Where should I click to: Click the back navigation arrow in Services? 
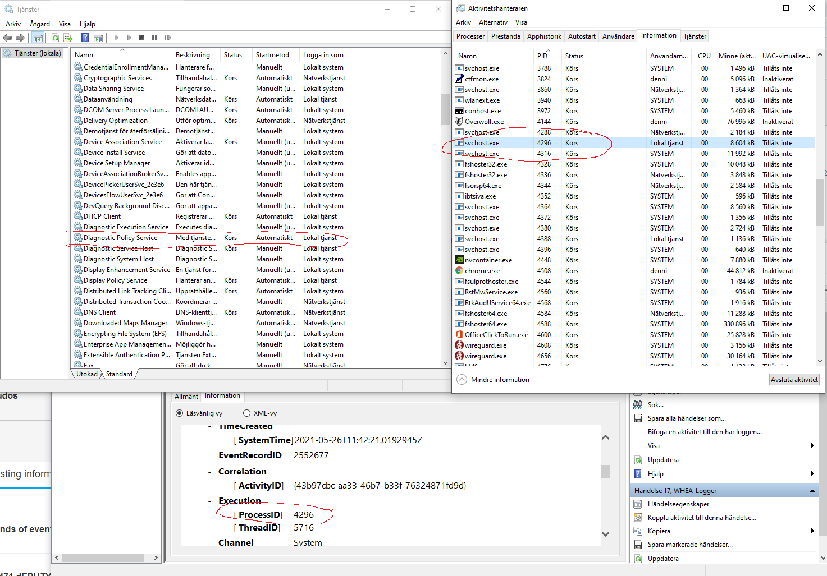click(7, 38)
